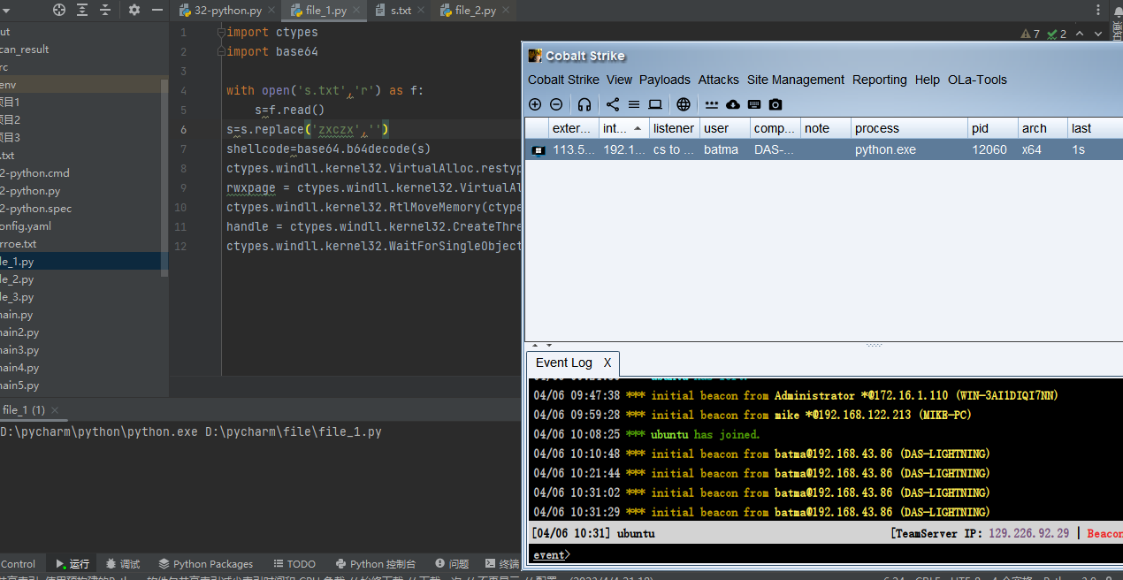Screen dimensions: 1123x580
Task: Switch to session table view icon
Action: (x=634, y=104)
